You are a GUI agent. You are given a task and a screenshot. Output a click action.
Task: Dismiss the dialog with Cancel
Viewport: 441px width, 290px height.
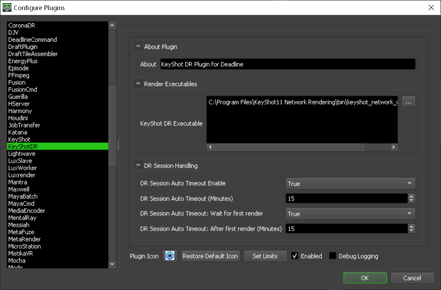412,278
